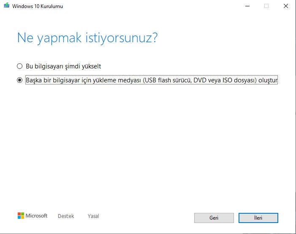Click the yellow square of Microsoft logo
Screen dimensions: 296x234
(x=22, y=218)
